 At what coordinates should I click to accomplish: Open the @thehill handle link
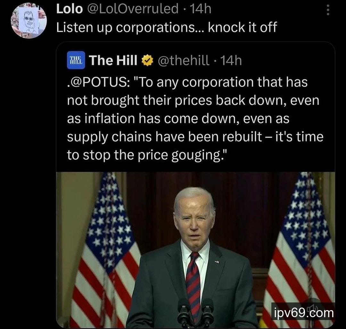(x=184, y=60)
